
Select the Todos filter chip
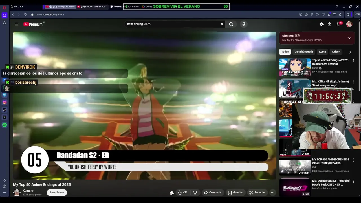tap(285, 52)
